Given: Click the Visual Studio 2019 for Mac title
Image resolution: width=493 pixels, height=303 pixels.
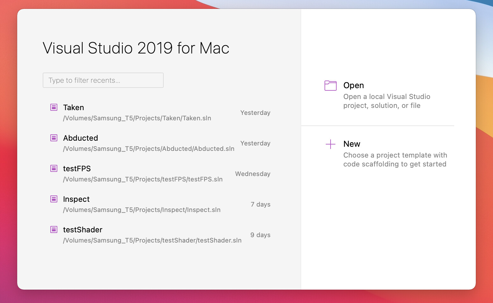Looking at the screenshot, I should tap(136, 48).
